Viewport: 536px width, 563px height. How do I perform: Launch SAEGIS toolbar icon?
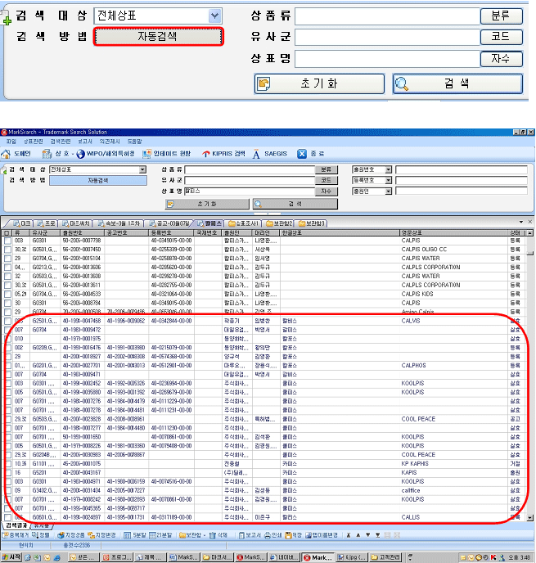click(x=256, y=154)
